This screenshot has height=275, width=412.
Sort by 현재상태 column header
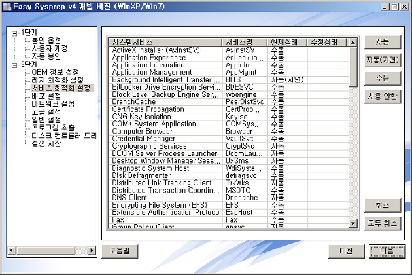(287, 42)
